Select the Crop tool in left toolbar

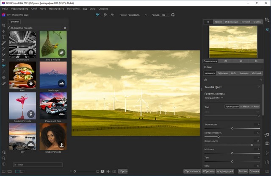[3, 25]
